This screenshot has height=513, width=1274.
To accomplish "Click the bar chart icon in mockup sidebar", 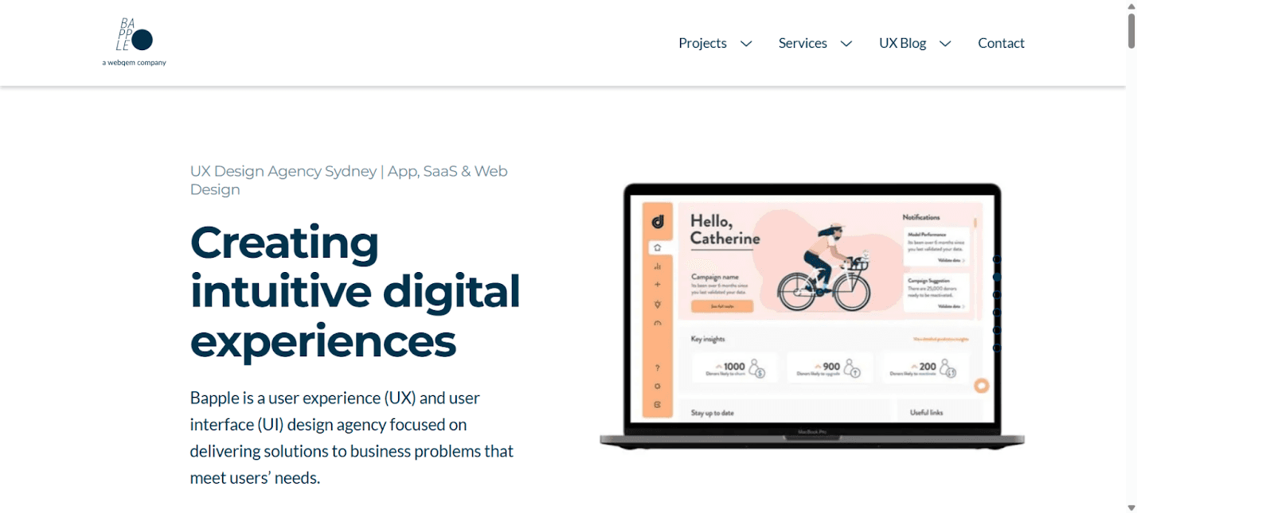I will click(x=658, y=266).
